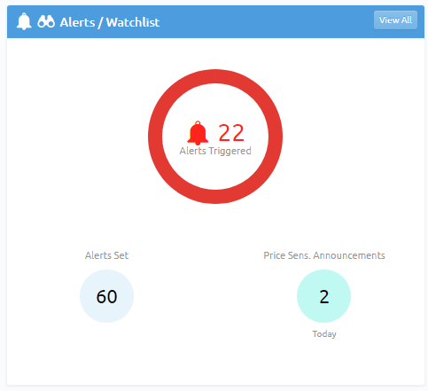Click the binoculars watchlist icon
This screenshot has height=391, width=428.
pyautogui.click(x=46, y=21)
